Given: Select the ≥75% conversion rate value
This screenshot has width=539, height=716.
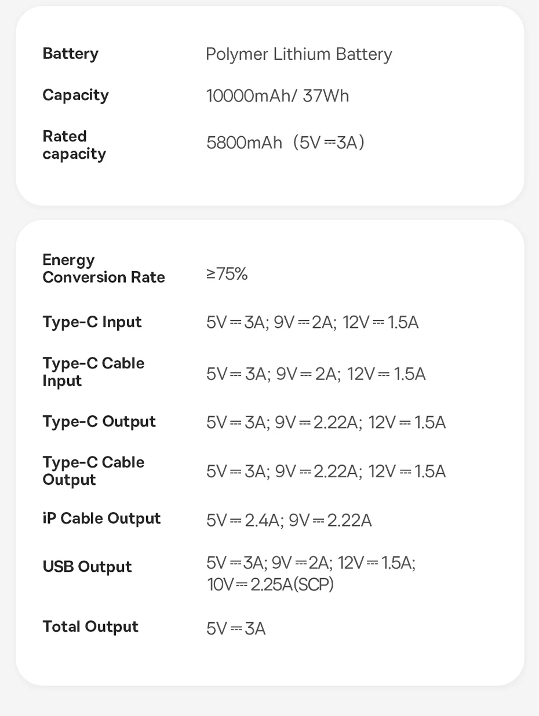Looking at the screenshot, I should [227, 274].
